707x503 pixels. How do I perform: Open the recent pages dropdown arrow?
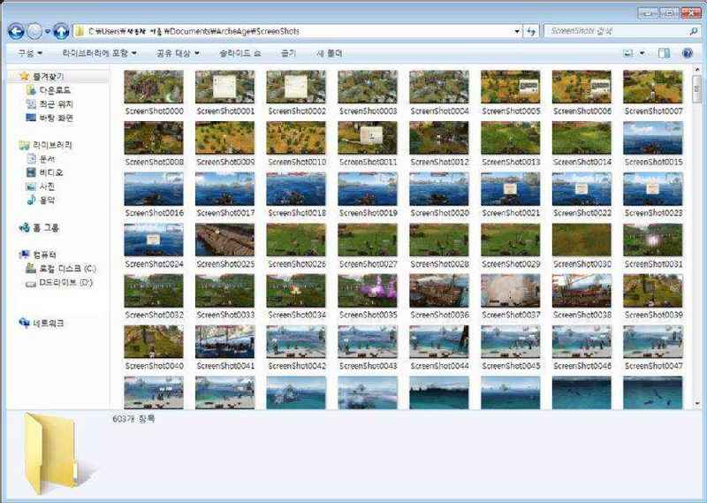click(48, 32)
